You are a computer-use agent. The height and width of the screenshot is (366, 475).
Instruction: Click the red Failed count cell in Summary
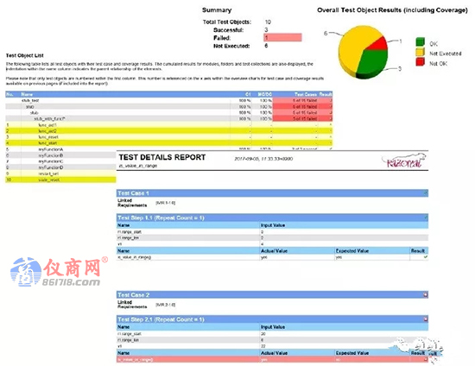[282, 37]
